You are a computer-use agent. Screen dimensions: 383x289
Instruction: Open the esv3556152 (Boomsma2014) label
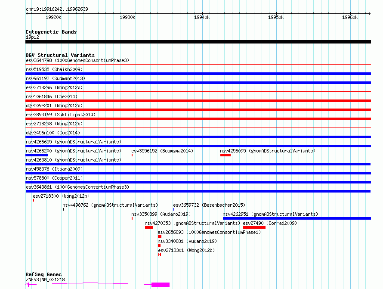tap(162, 151)
